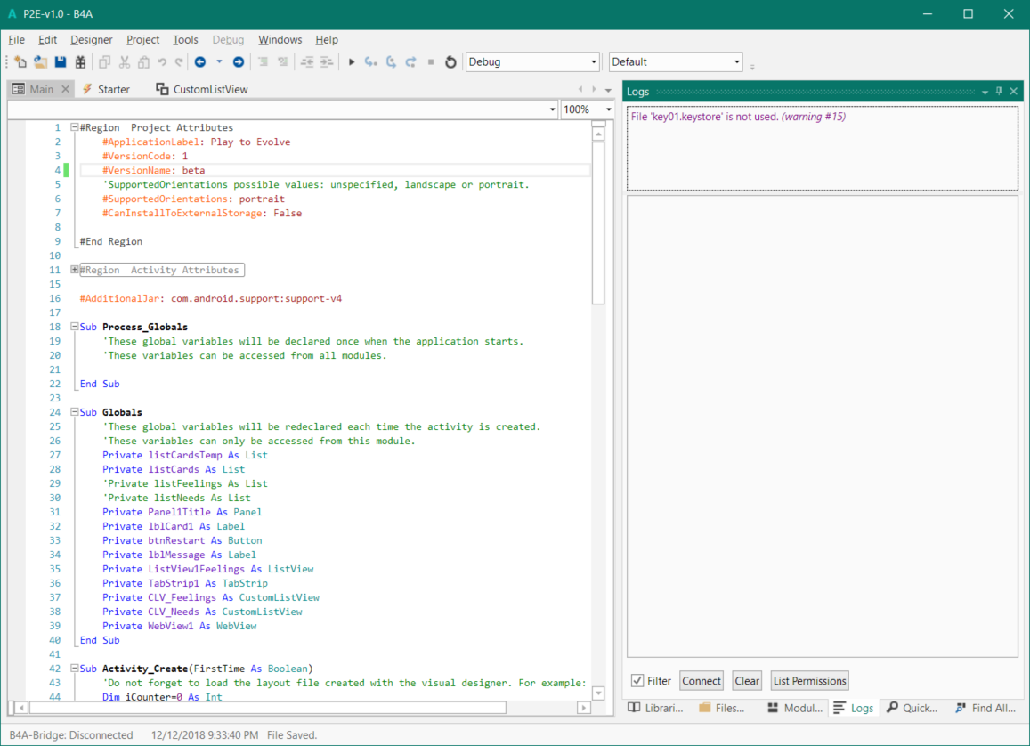Click the navigate backward arrow icon
Image resolution: width=1030 pixels, height=746 pixels.
200,62
